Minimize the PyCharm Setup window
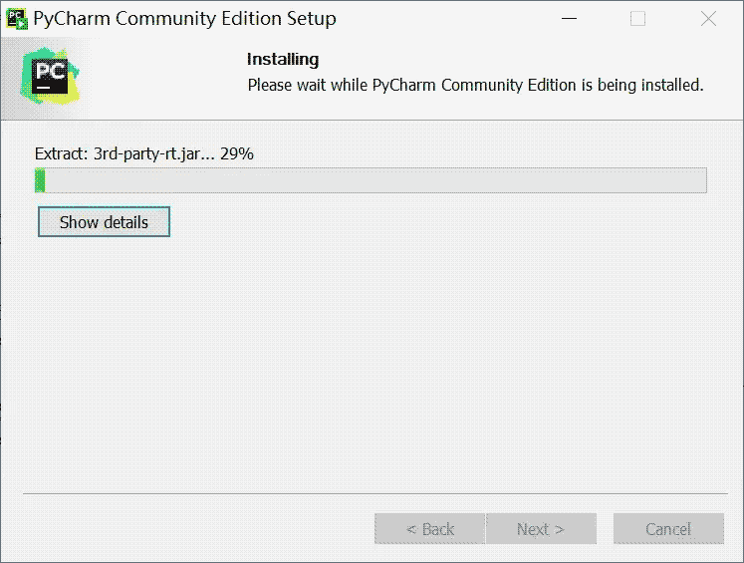 pos(569,19)
